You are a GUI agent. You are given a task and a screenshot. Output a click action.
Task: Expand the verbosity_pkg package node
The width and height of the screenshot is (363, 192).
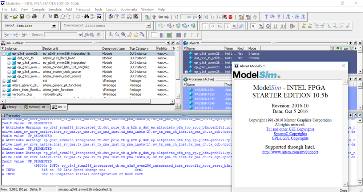4,94
